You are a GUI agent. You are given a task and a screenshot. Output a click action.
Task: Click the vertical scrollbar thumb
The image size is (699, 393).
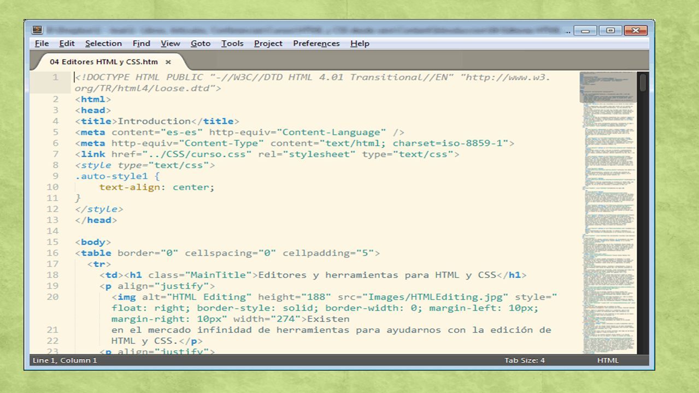(x=643, y=83)
